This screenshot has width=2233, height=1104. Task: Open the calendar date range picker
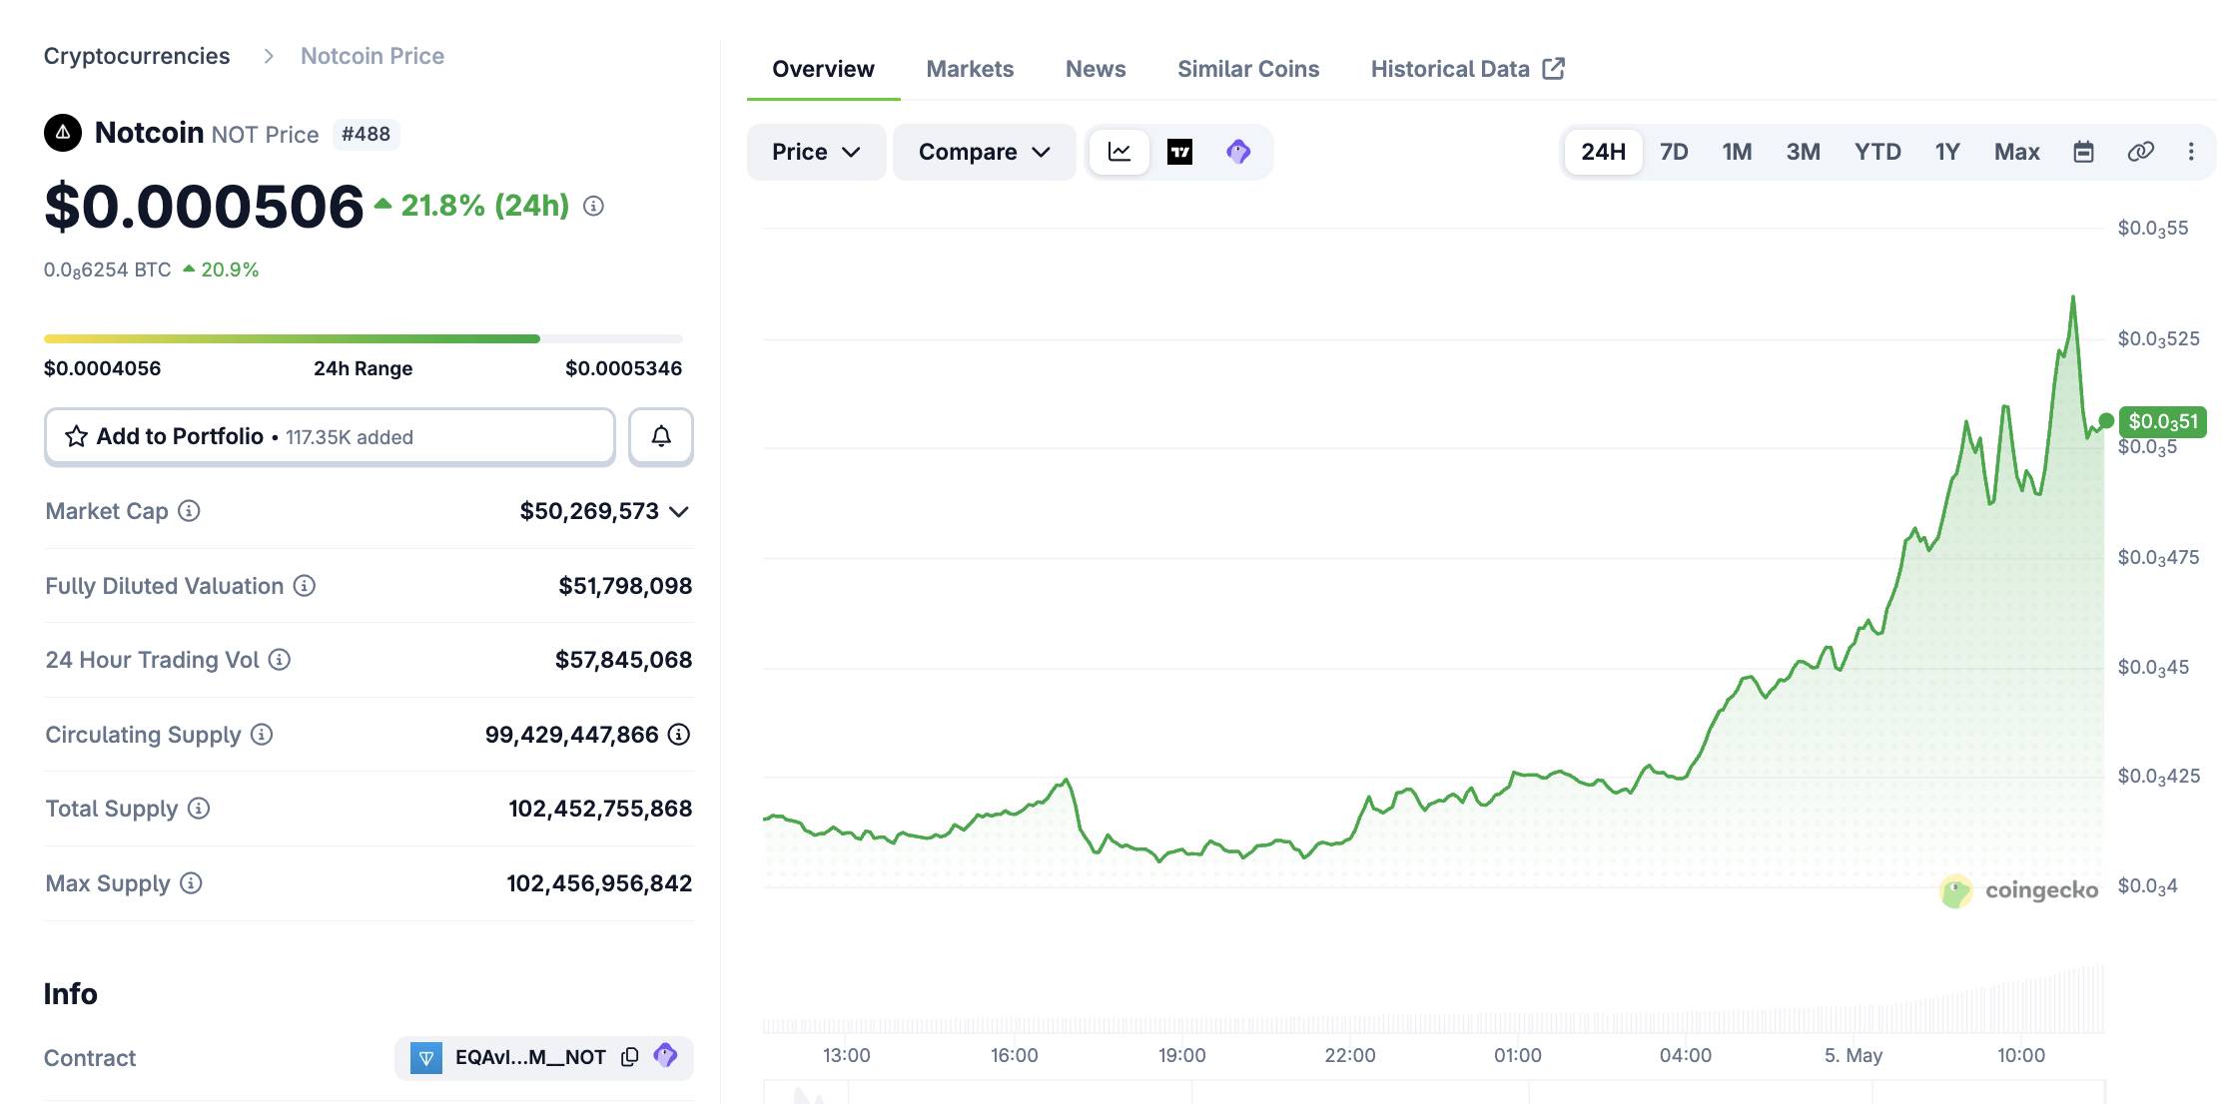coord(2083,152)
